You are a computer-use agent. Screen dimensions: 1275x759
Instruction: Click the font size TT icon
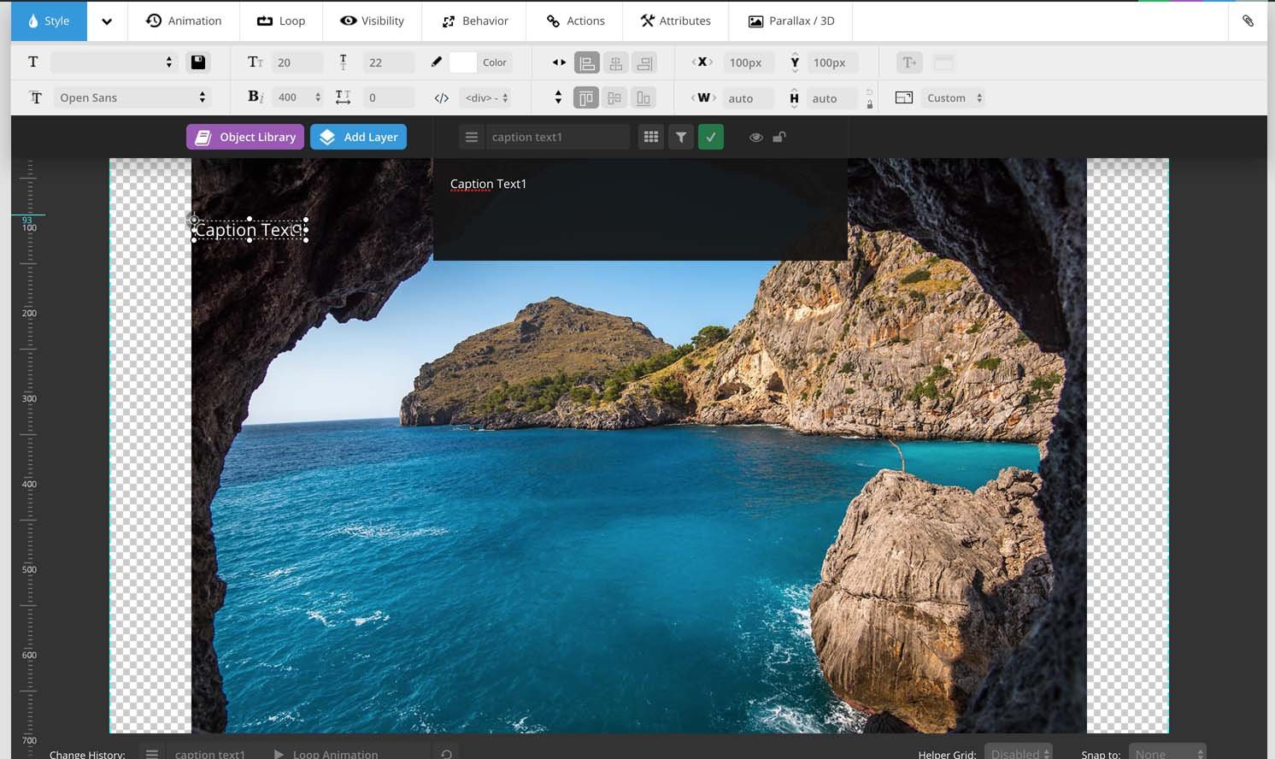(x=255, y=62)
